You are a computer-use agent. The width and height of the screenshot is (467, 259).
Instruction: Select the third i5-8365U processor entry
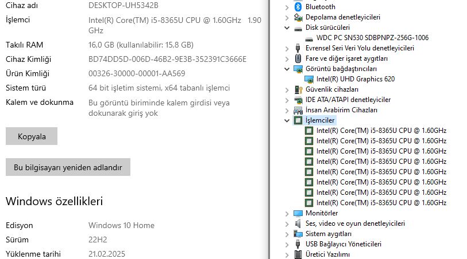(381, 151)
